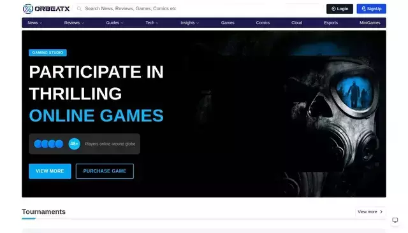Screen dimensions: 408x233
Task: Go to MiniGames
Action: click(x=370, y=23)
